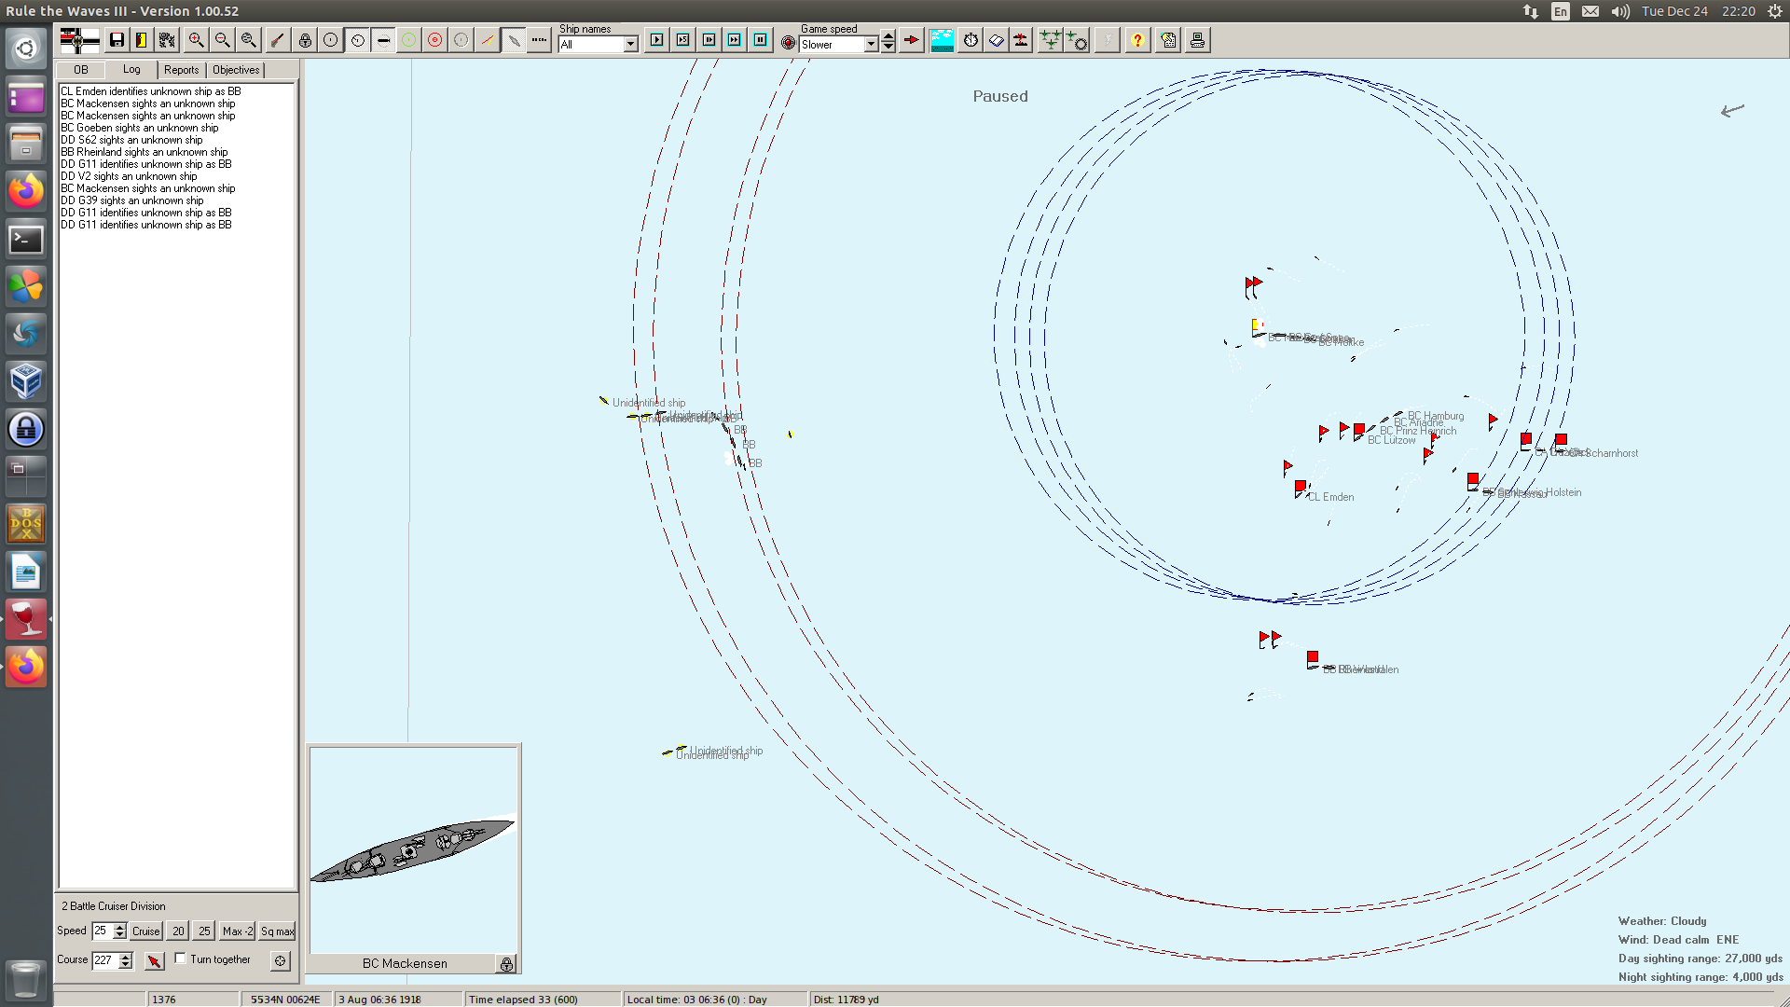Click the Sq max speed button
This screenshot has width=1790, height=1007.
click(x=277, y=931)
